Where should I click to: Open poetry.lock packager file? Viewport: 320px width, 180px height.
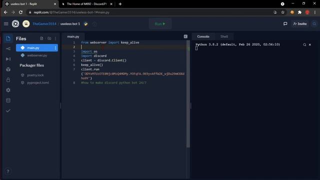pyautogui.click(x=35, y=75)
